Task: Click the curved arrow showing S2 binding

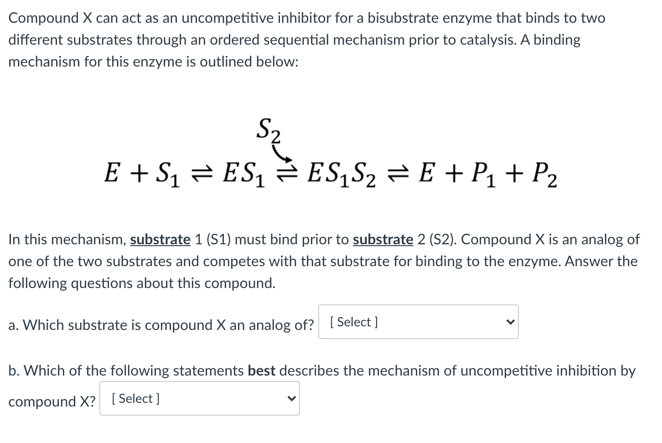Action: coord(281,153)
